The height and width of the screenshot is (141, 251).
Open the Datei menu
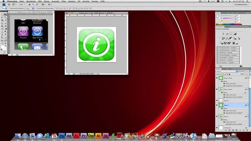[22, 1]
